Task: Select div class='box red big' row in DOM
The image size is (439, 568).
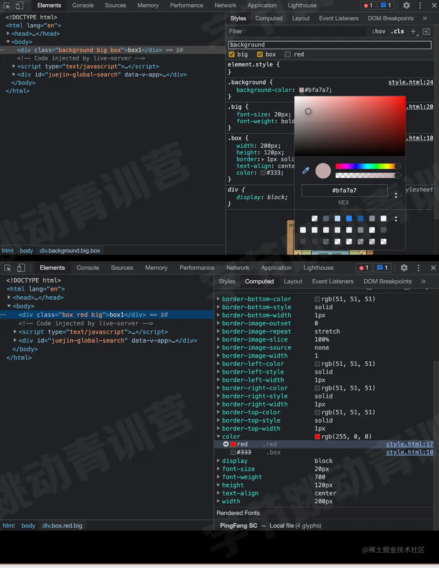Action: [107, 315]
